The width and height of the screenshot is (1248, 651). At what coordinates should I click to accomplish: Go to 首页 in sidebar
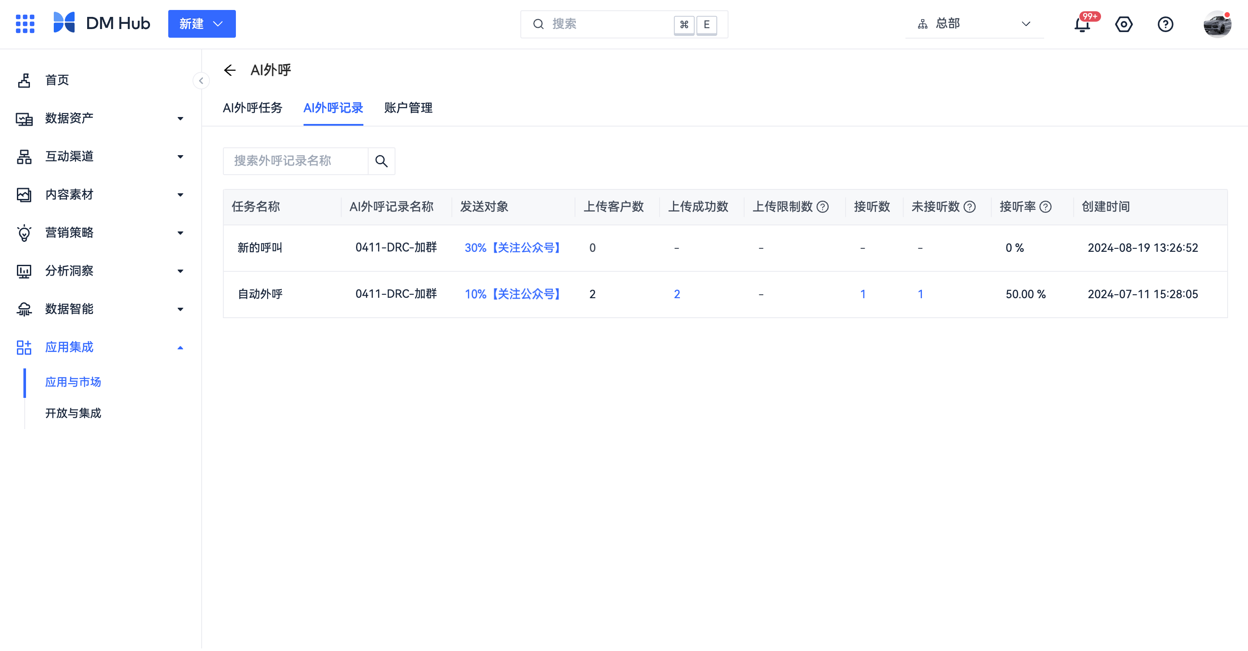[x=57, y=80]
